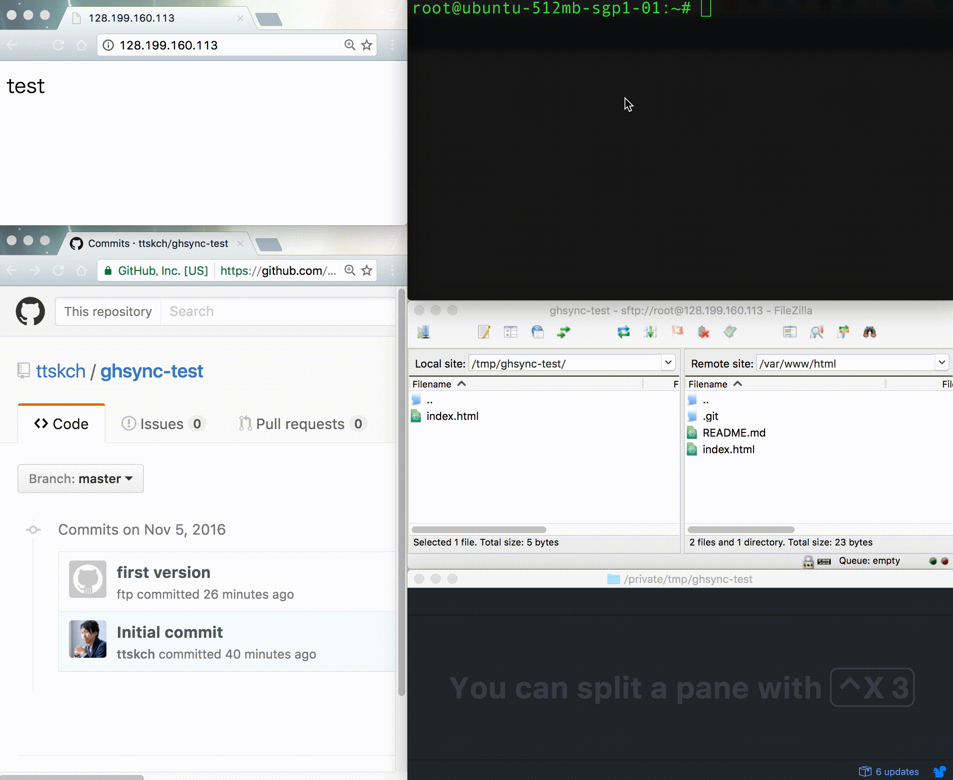The width and height of the screenshot is (953, 780).
Task: Open GitHub home via Octocat logo
Action: click(x=30, y=311)
